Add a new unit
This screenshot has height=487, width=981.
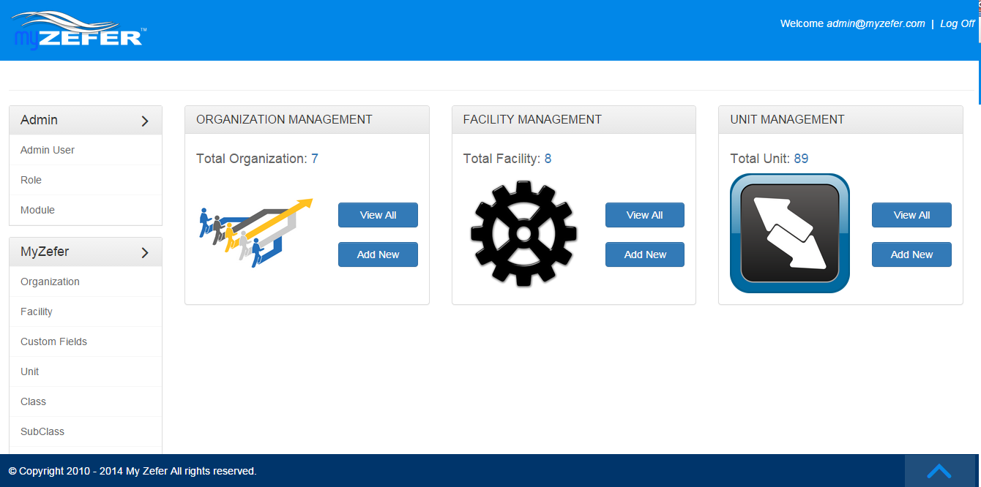pos(911,254)
